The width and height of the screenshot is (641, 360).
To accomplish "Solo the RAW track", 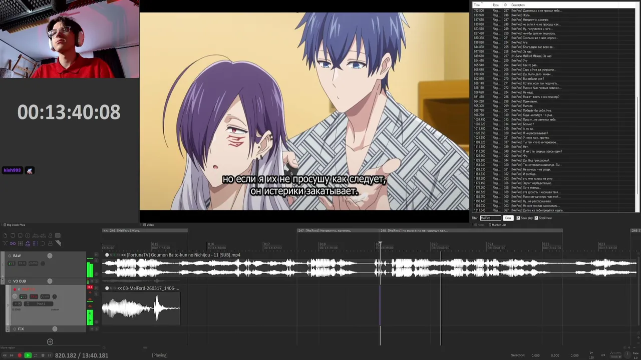I will coord(96,260).
